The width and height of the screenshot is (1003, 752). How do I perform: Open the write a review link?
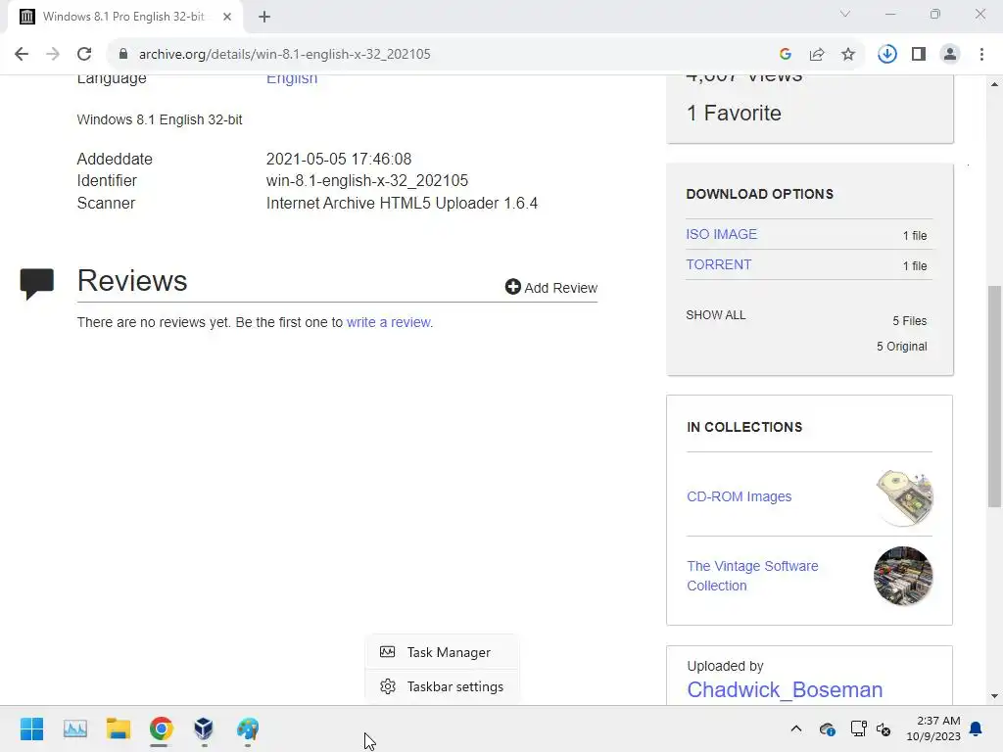[x=388, y=322]
